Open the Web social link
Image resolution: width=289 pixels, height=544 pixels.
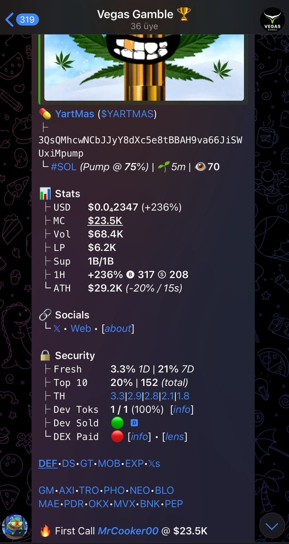point(81,328)
